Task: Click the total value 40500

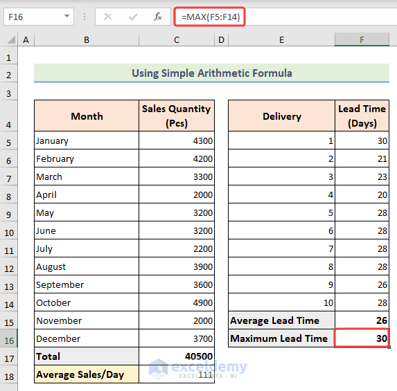Action: (x=177, y=356)
